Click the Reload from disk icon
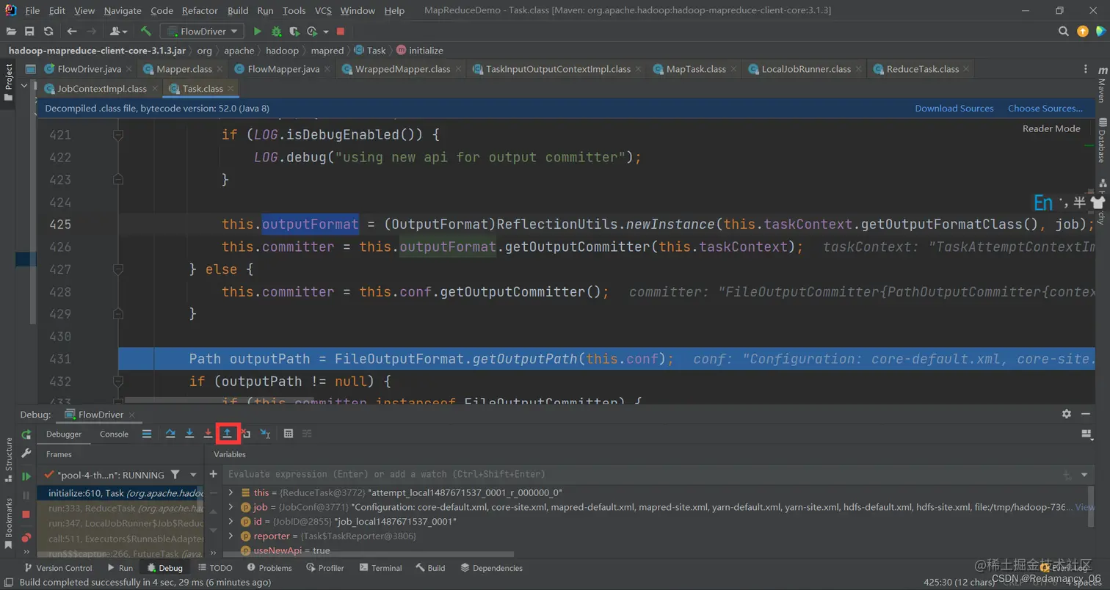Viewport: 1110px width, 590px height. [48, 32]
